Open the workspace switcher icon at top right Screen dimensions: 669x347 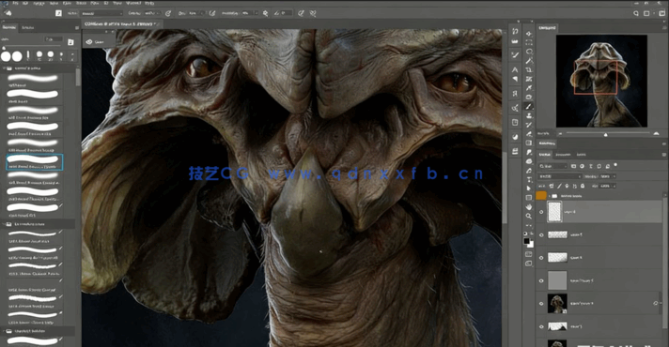click(646, 13)
